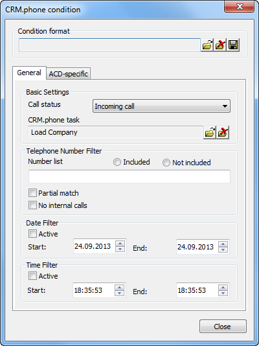259x346 pixels.
Task: Activate the Date Filter checkbox
Action: [32, 234]
